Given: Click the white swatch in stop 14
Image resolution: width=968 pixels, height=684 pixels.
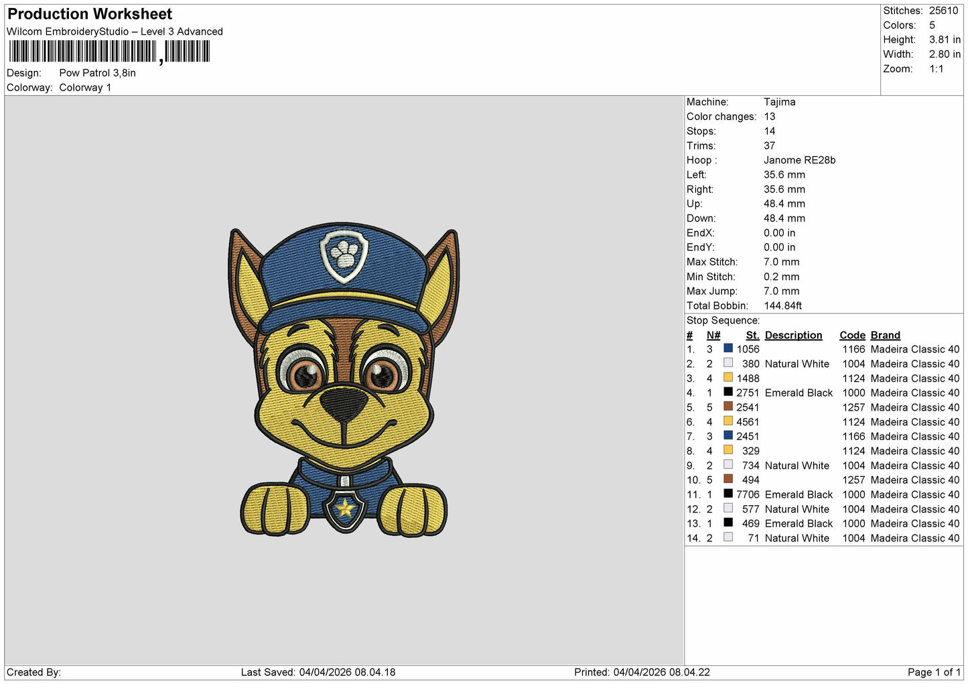Looking at the screenshot, I should coord(728,537).
